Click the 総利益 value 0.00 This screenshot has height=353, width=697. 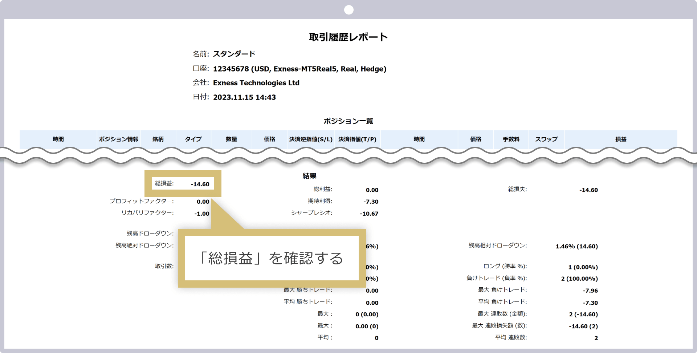point(372,190)
